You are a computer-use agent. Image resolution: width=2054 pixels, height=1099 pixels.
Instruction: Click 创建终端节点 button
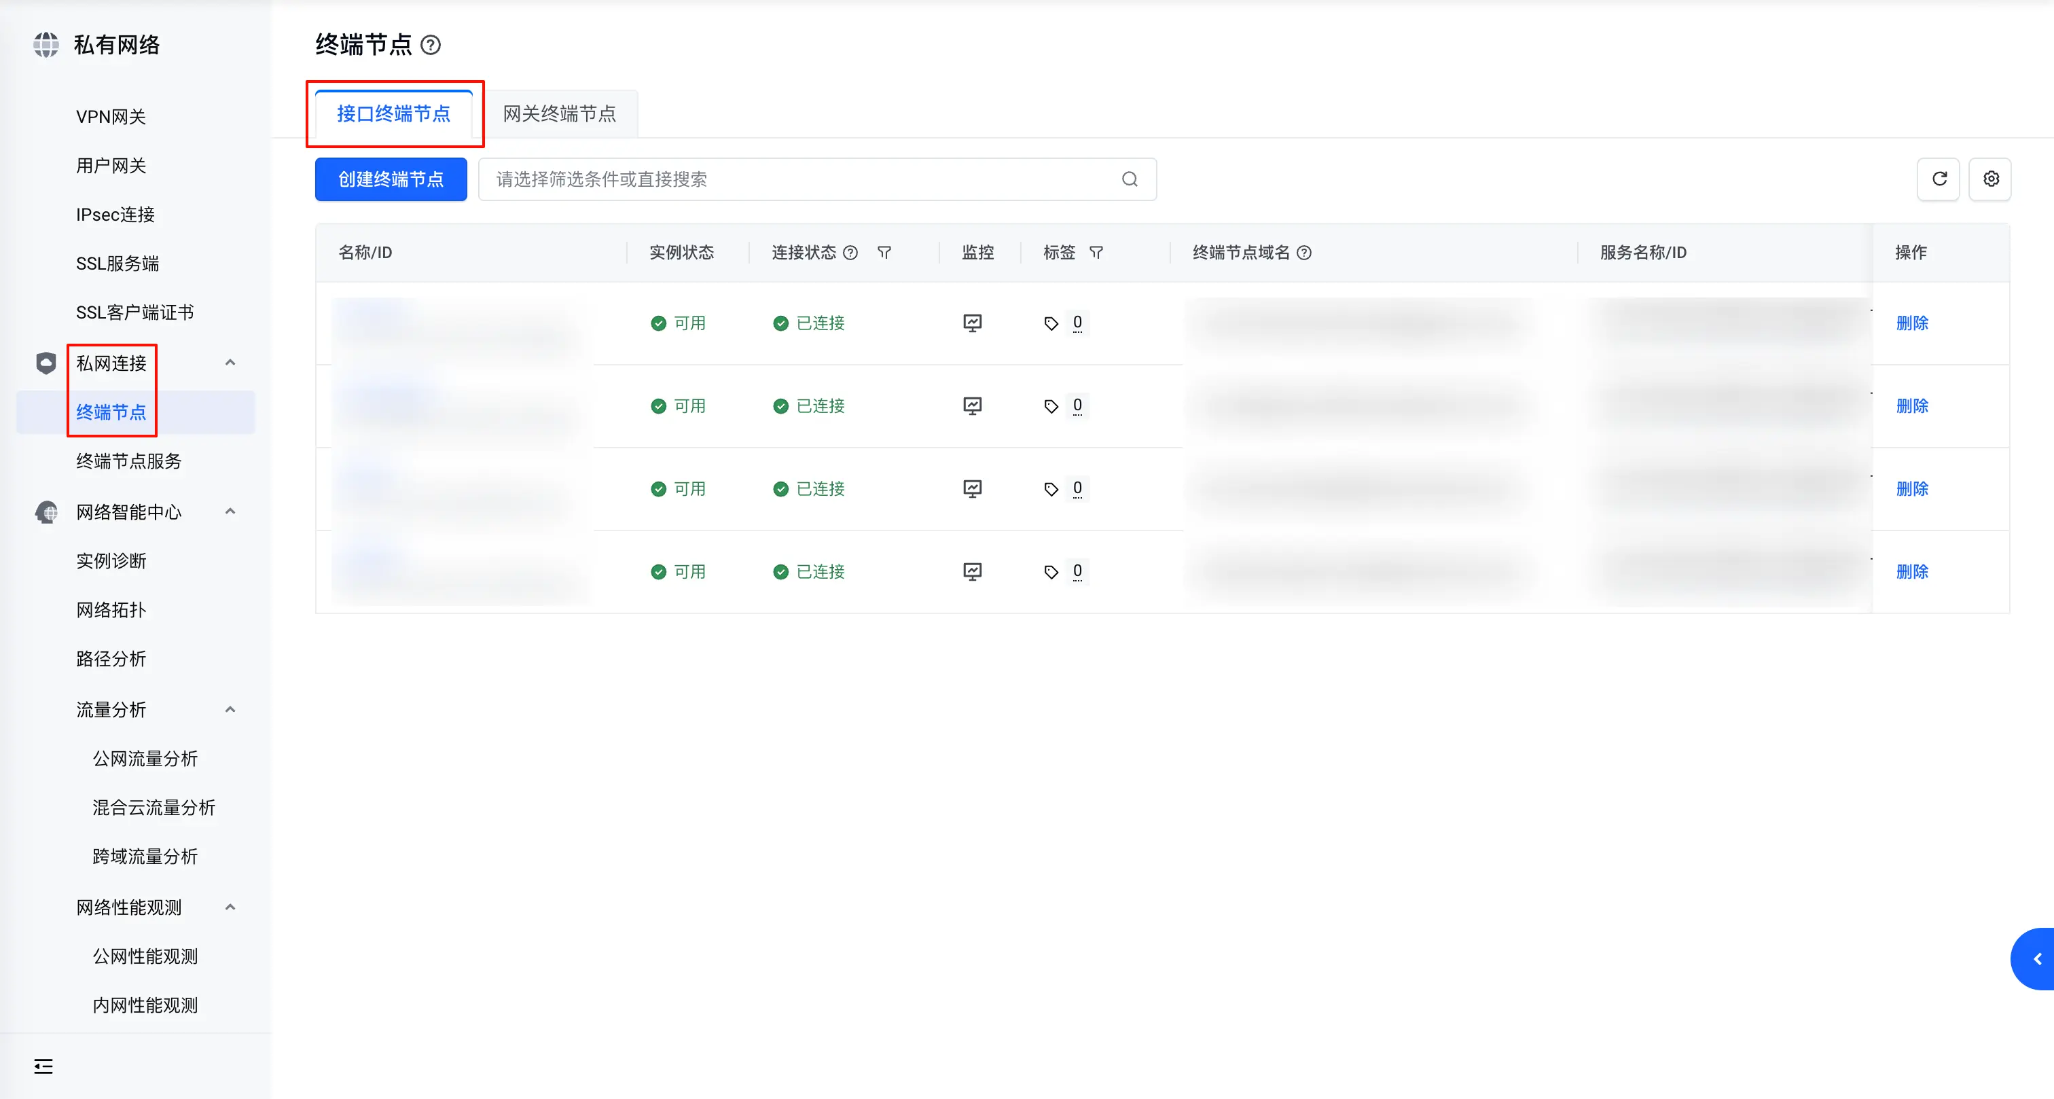coord(391,179)
